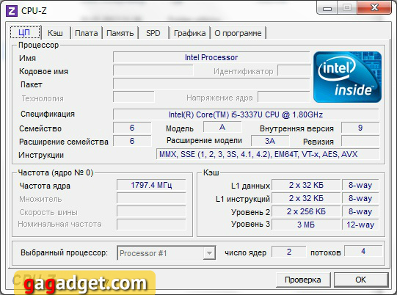This screenshot has height=295, width=397.
Task: Click the Инструкции field listing MMX, SSE
Action: click(x=268, y=154)
